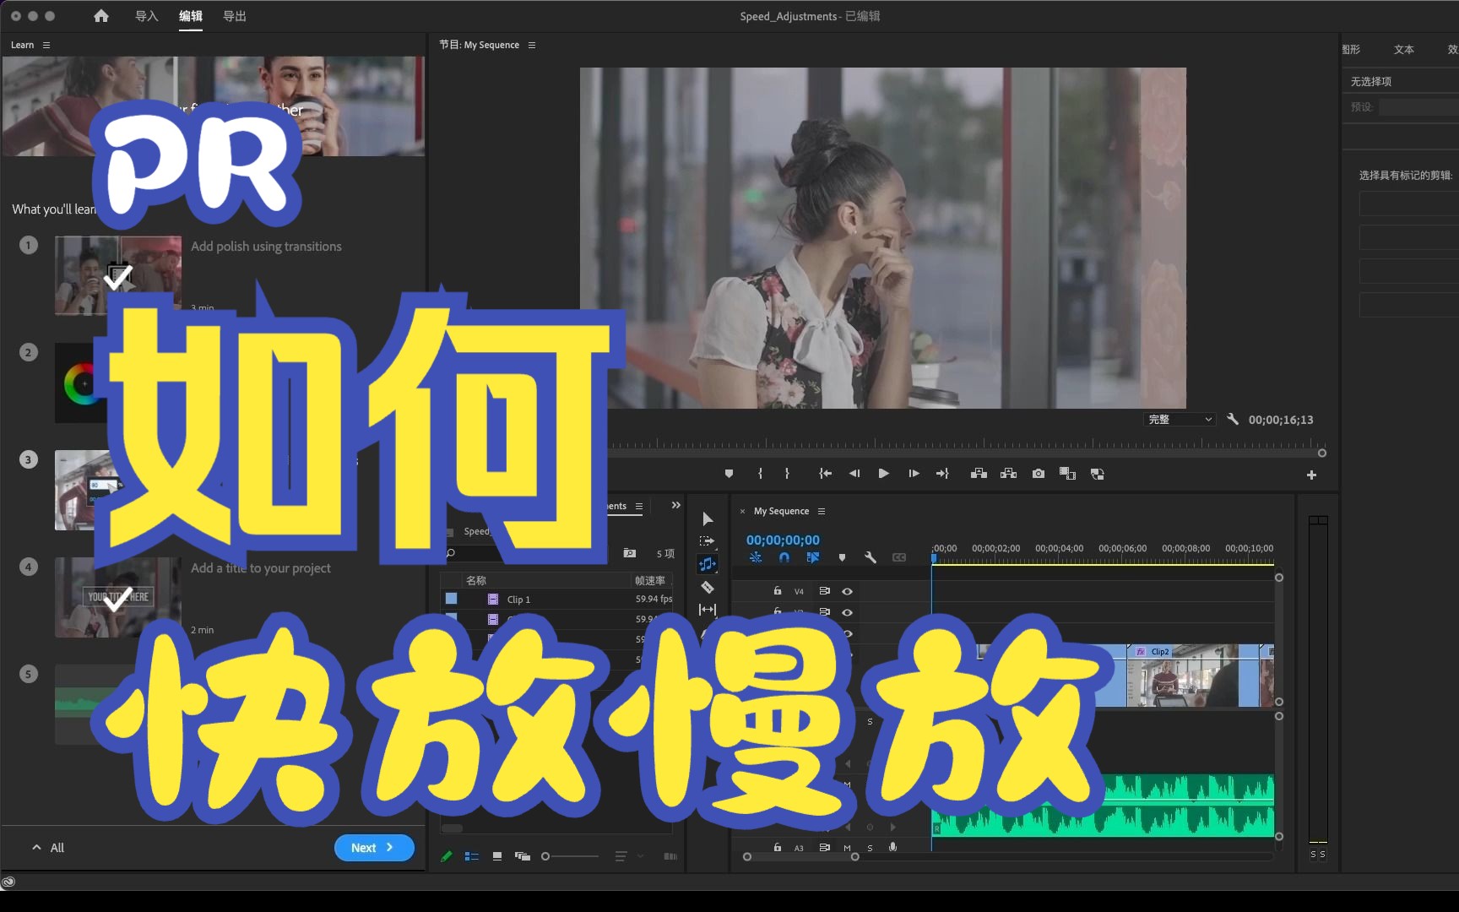Select Clip 1 in the speed list
The image size is (1459, 912).
click(517, 600)
